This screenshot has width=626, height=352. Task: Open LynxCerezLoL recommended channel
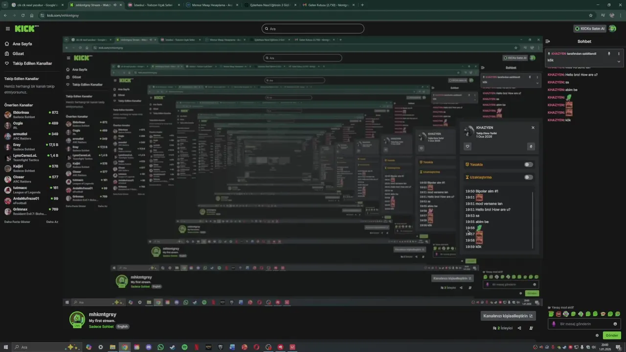pos(31,157)
